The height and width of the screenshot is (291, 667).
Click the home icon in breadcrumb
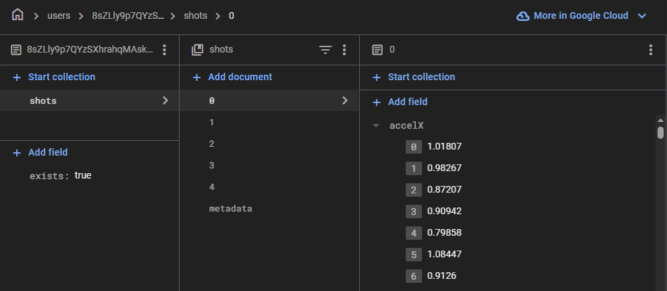pos(18,14)
